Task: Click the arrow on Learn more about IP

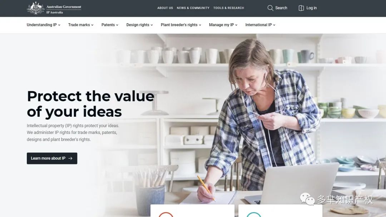Action: coord(70,158)
